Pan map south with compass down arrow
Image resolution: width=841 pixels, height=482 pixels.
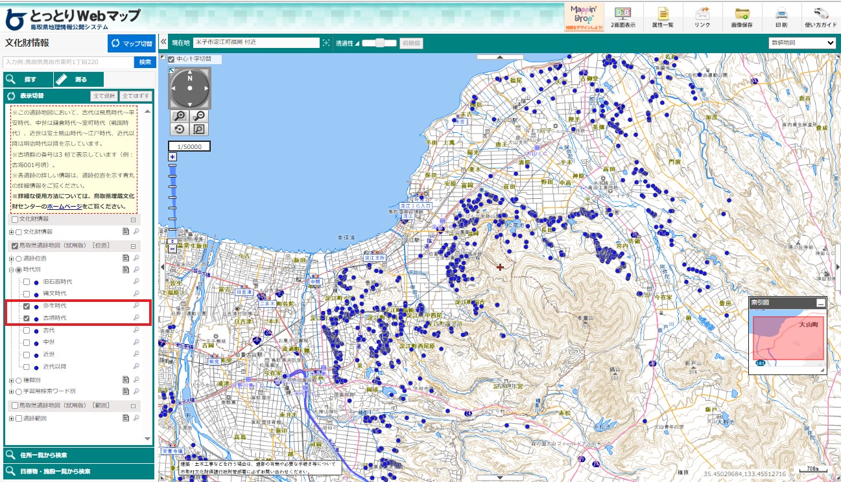pos(190,104)
